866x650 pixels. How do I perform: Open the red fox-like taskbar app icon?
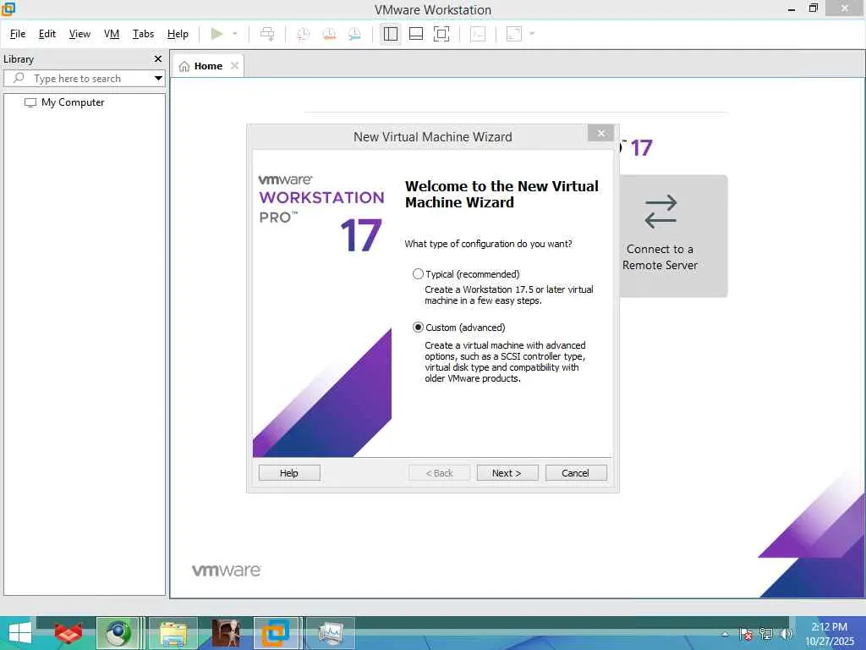point(69,633)
